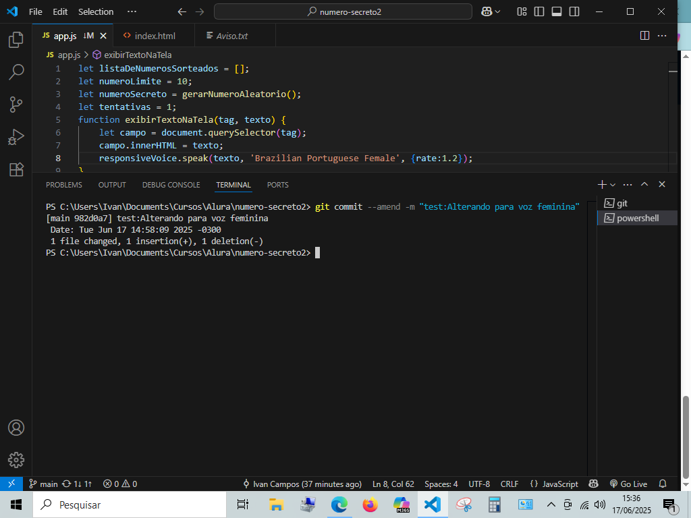The height and width of the screenshot is (518, 691).
Task: Open the Accounts menu icon
Action: click(16, 428)
